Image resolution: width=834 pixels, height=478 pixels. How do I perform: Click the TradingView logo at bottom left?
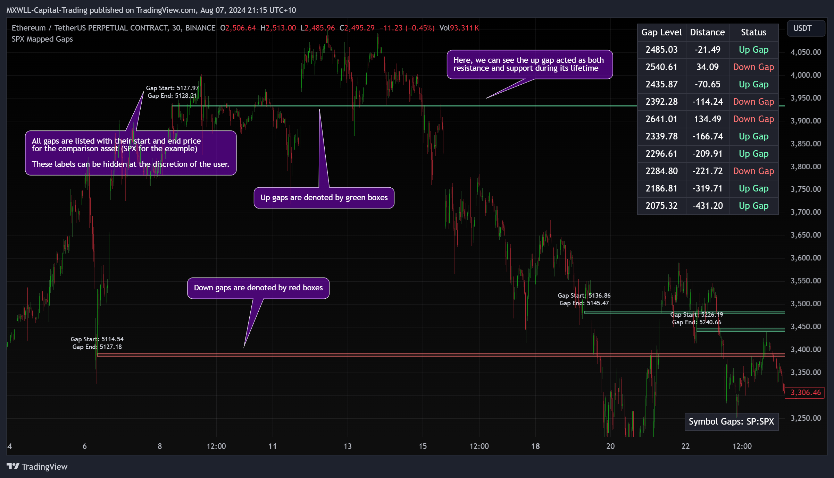tap(37, 467)
